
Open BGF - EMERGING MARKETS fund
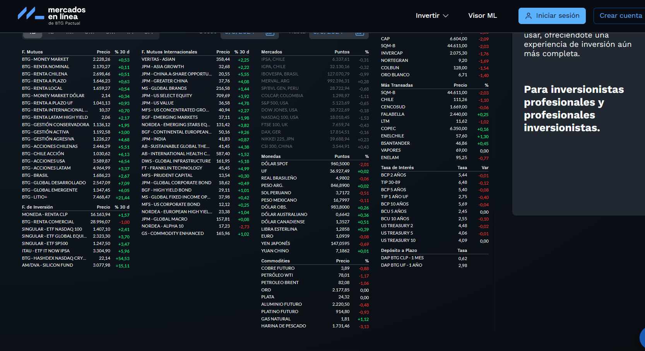pos(195,117)
